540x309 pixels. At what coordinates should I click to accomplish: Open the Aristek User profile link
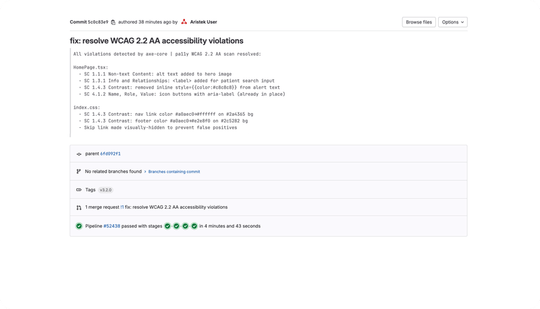point(204,22)
